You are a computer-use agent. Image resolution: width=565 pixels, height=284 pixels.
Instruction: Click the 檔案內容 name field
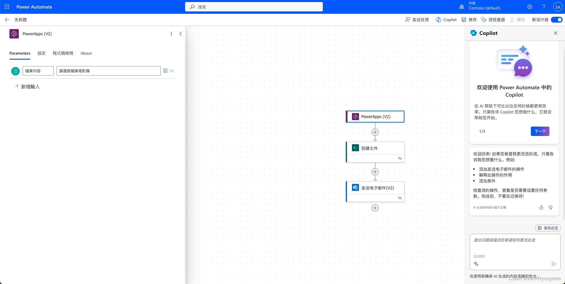coord(38,71)
